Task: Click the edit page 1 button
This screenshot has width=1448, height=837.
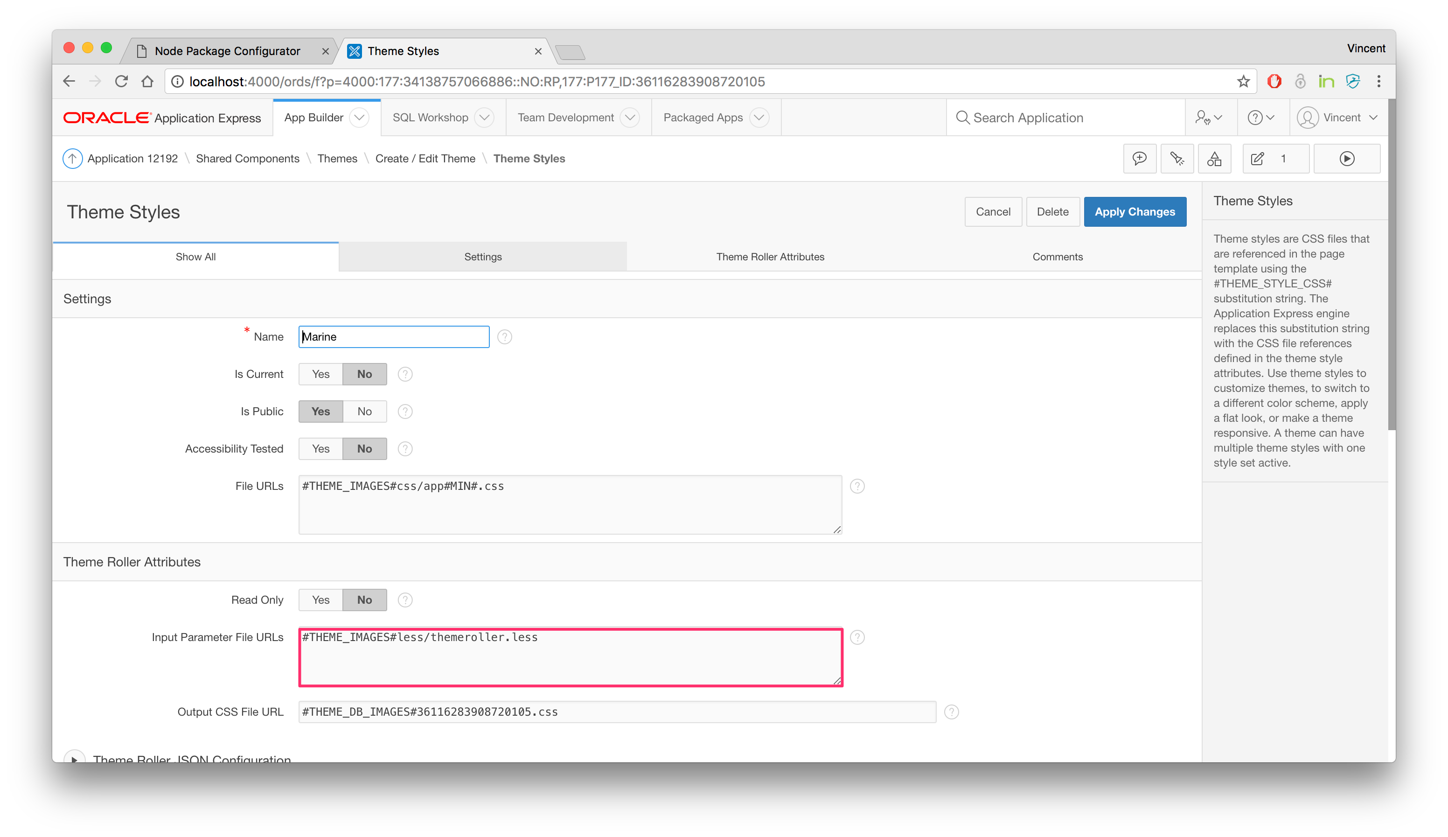Action: point(1275,158)
